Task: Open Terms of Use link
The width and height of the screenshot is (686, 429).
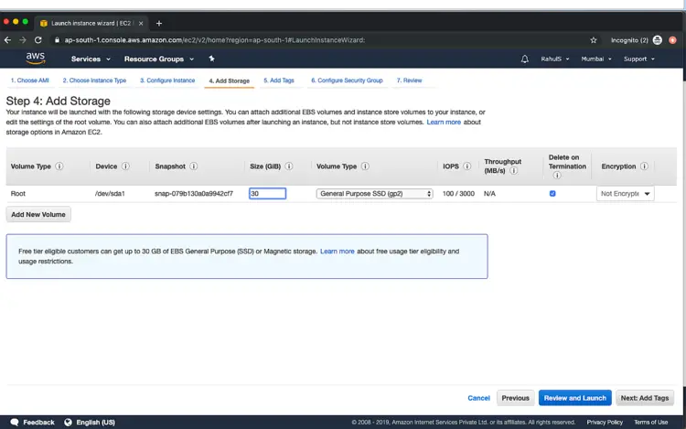Action: tap(650, 422)
